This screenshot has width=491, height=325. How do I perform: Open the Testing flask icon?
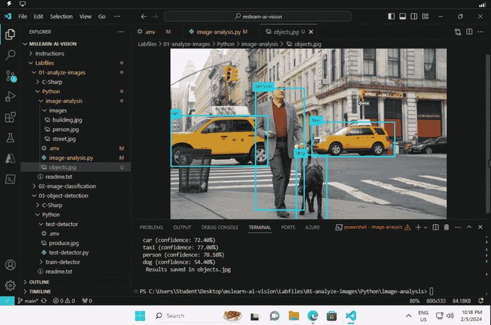(x=10, y=138)
